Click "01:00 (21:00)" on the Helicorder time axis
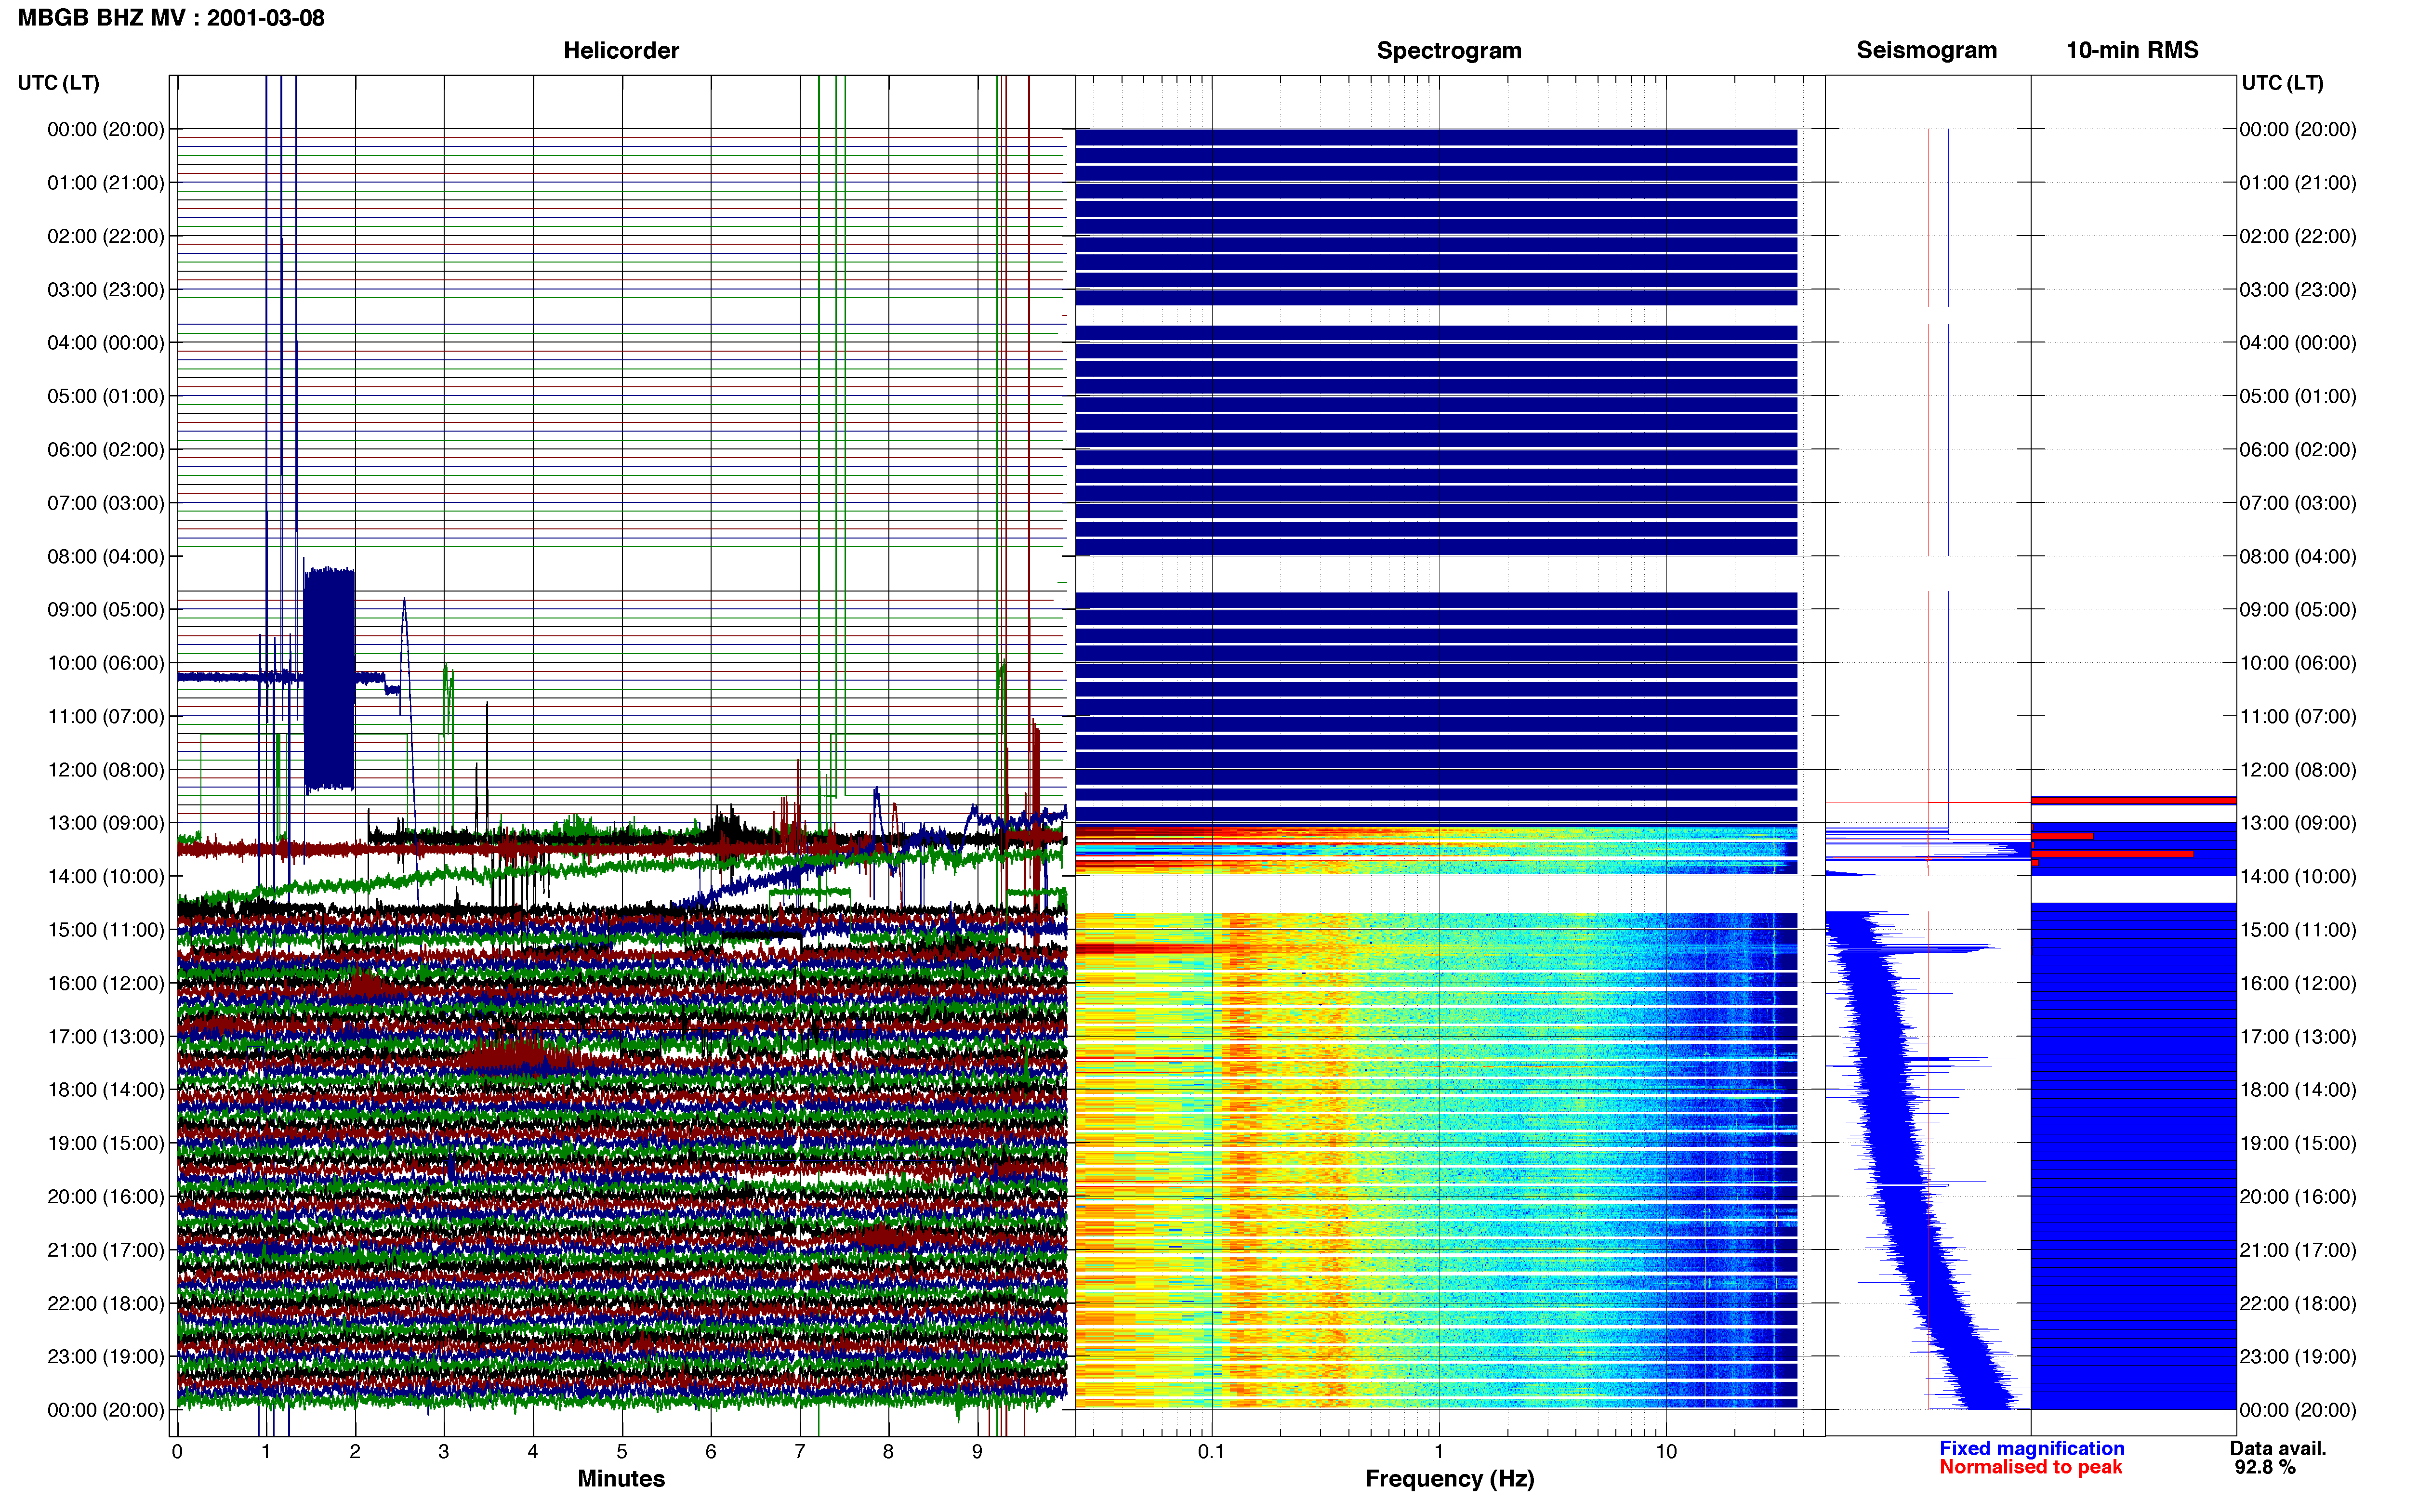Screen dimensions: 2418x1512 pyautogui.click(x=105, y=182)
